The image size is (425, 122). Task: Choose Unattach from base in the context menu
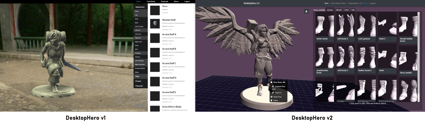click(x=278, y=88)
